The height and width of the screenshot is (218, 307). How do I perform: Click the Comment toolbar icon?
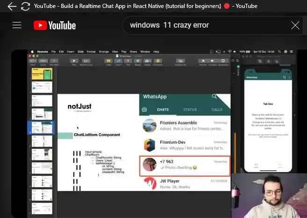(x=158, y=61)
